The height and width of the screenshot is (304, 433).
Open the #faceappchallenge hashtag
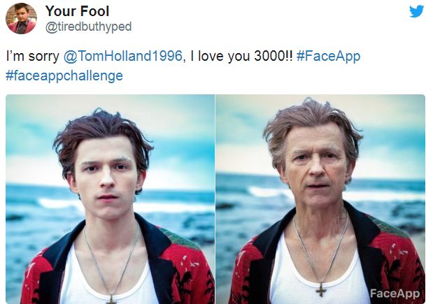click(x=64, y=75)
